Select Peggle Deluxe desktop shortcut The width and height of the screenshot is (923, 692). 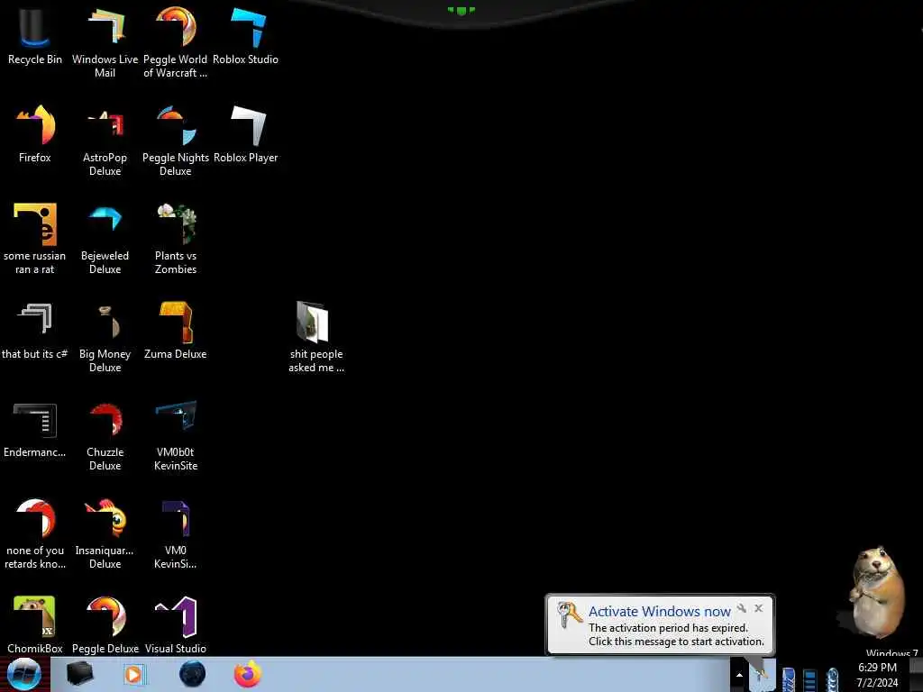(x=105, y=625)
